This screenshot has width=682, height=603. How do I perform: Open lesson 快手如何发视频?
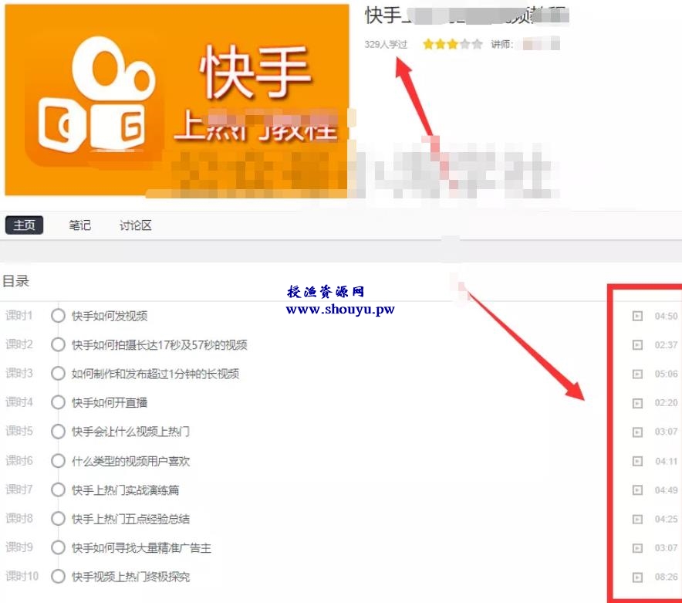[110, 316]
